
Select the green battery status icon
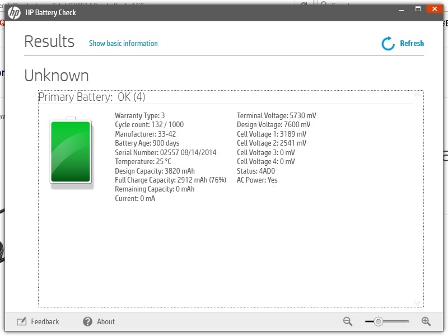(71, 151)
